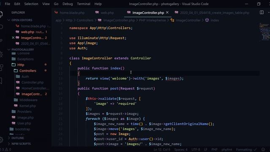Open the Selection menu
Screen dimensions: 270x152
coord(31,4)
